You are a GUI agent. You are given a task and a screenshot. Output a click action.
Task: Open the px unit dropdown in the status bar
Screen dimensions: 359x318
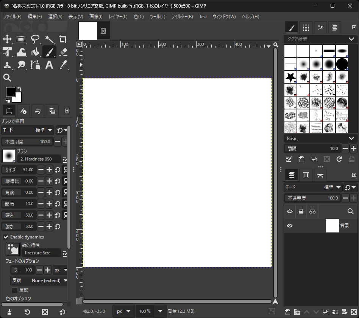123,311
